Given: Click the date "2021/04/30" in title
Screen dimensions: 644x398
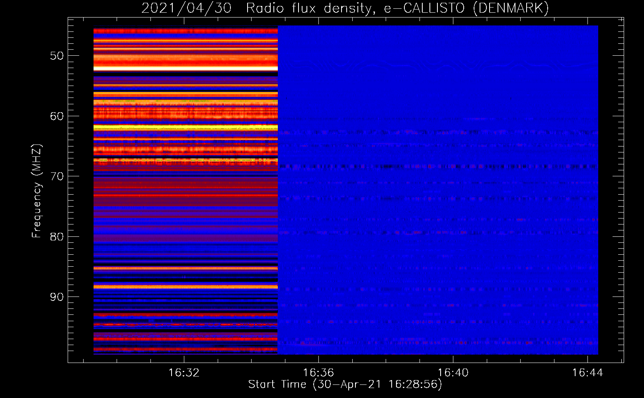Looking at the screenshot, I should (186, 8).
